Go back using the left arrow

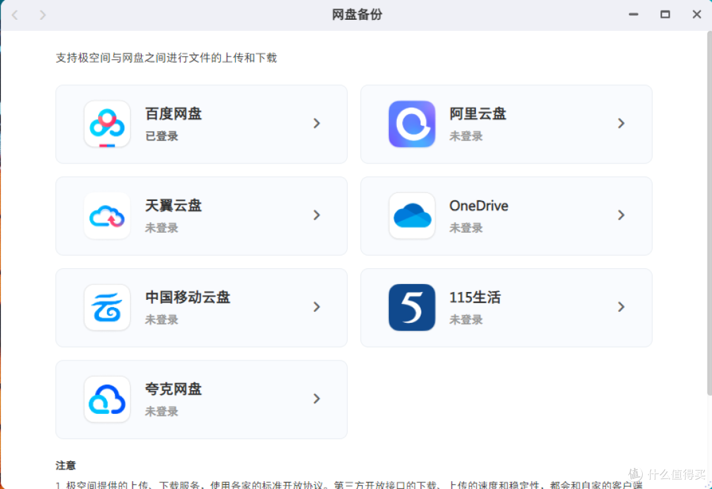point(15,14)
